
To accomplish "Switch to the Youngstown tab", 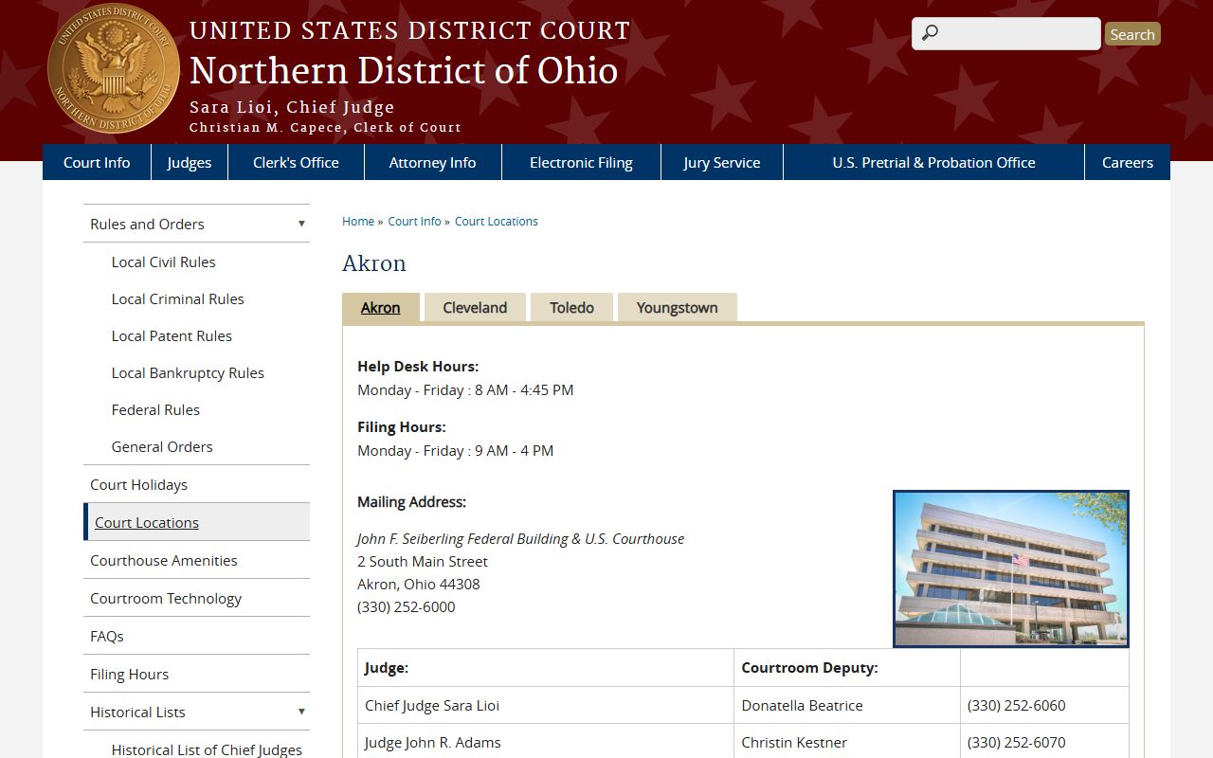I will 677,307.
